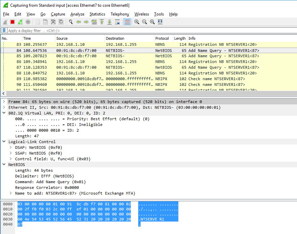
Task: Click the display filter input field
Action: coord(152,31)
